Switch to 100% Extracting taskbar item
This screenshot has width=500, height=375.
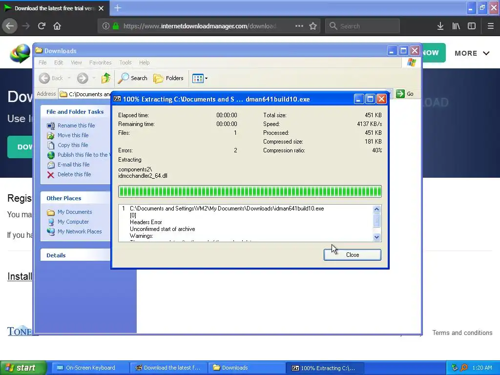pos(326,368)
